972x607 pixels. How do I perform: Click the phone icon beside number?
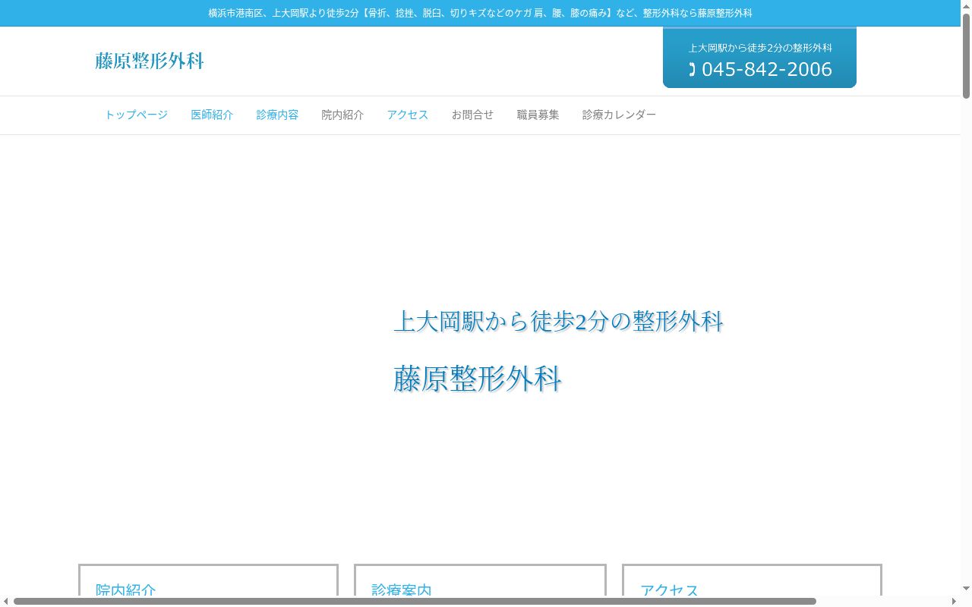pos(692,70)
